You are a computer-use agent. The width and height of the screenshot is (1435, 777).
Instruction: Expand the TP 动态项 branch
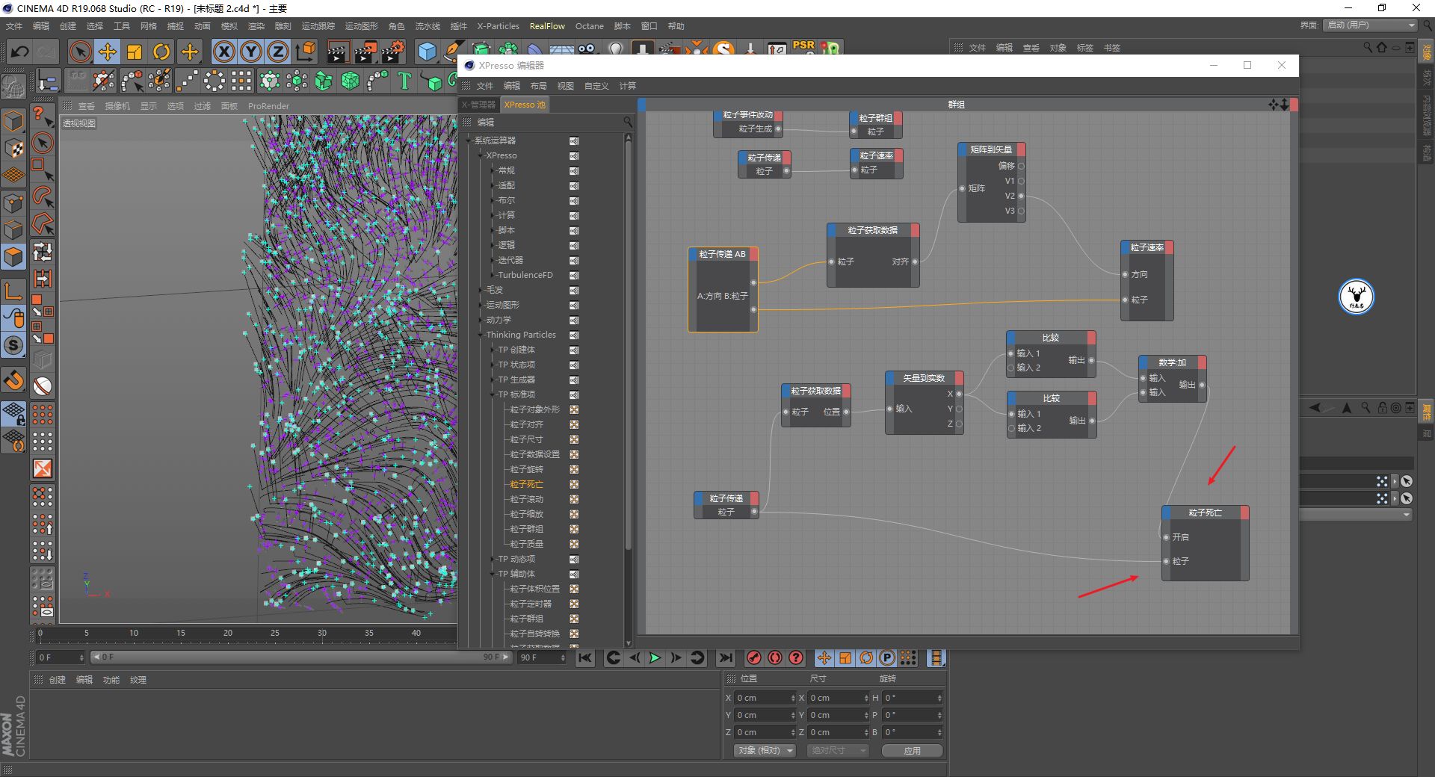tap(493, 559)
